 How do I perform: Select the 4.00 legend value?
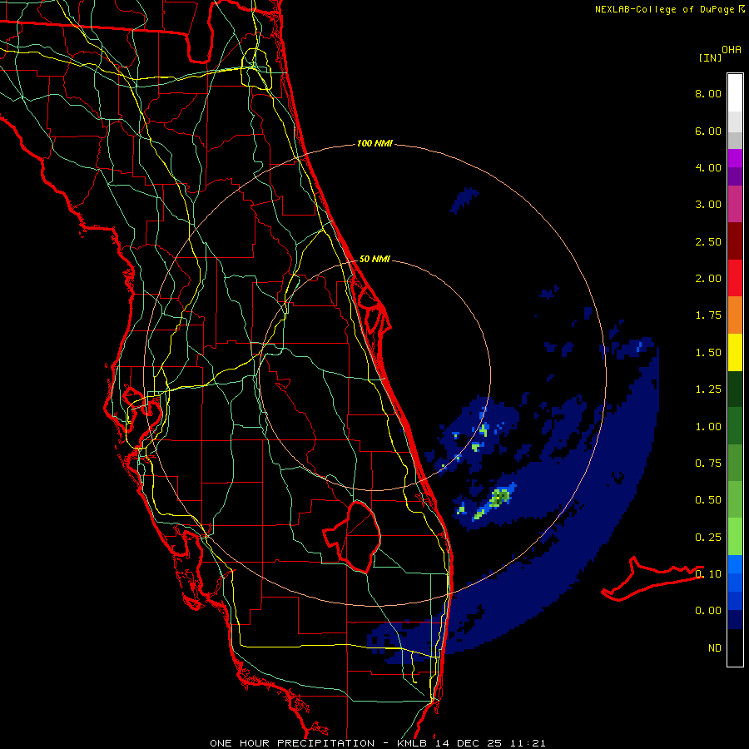708,167
